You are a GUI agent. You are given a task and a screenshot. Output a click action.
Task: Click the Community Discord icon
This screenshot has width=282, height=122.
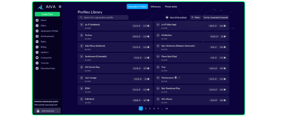pos(37,58)
